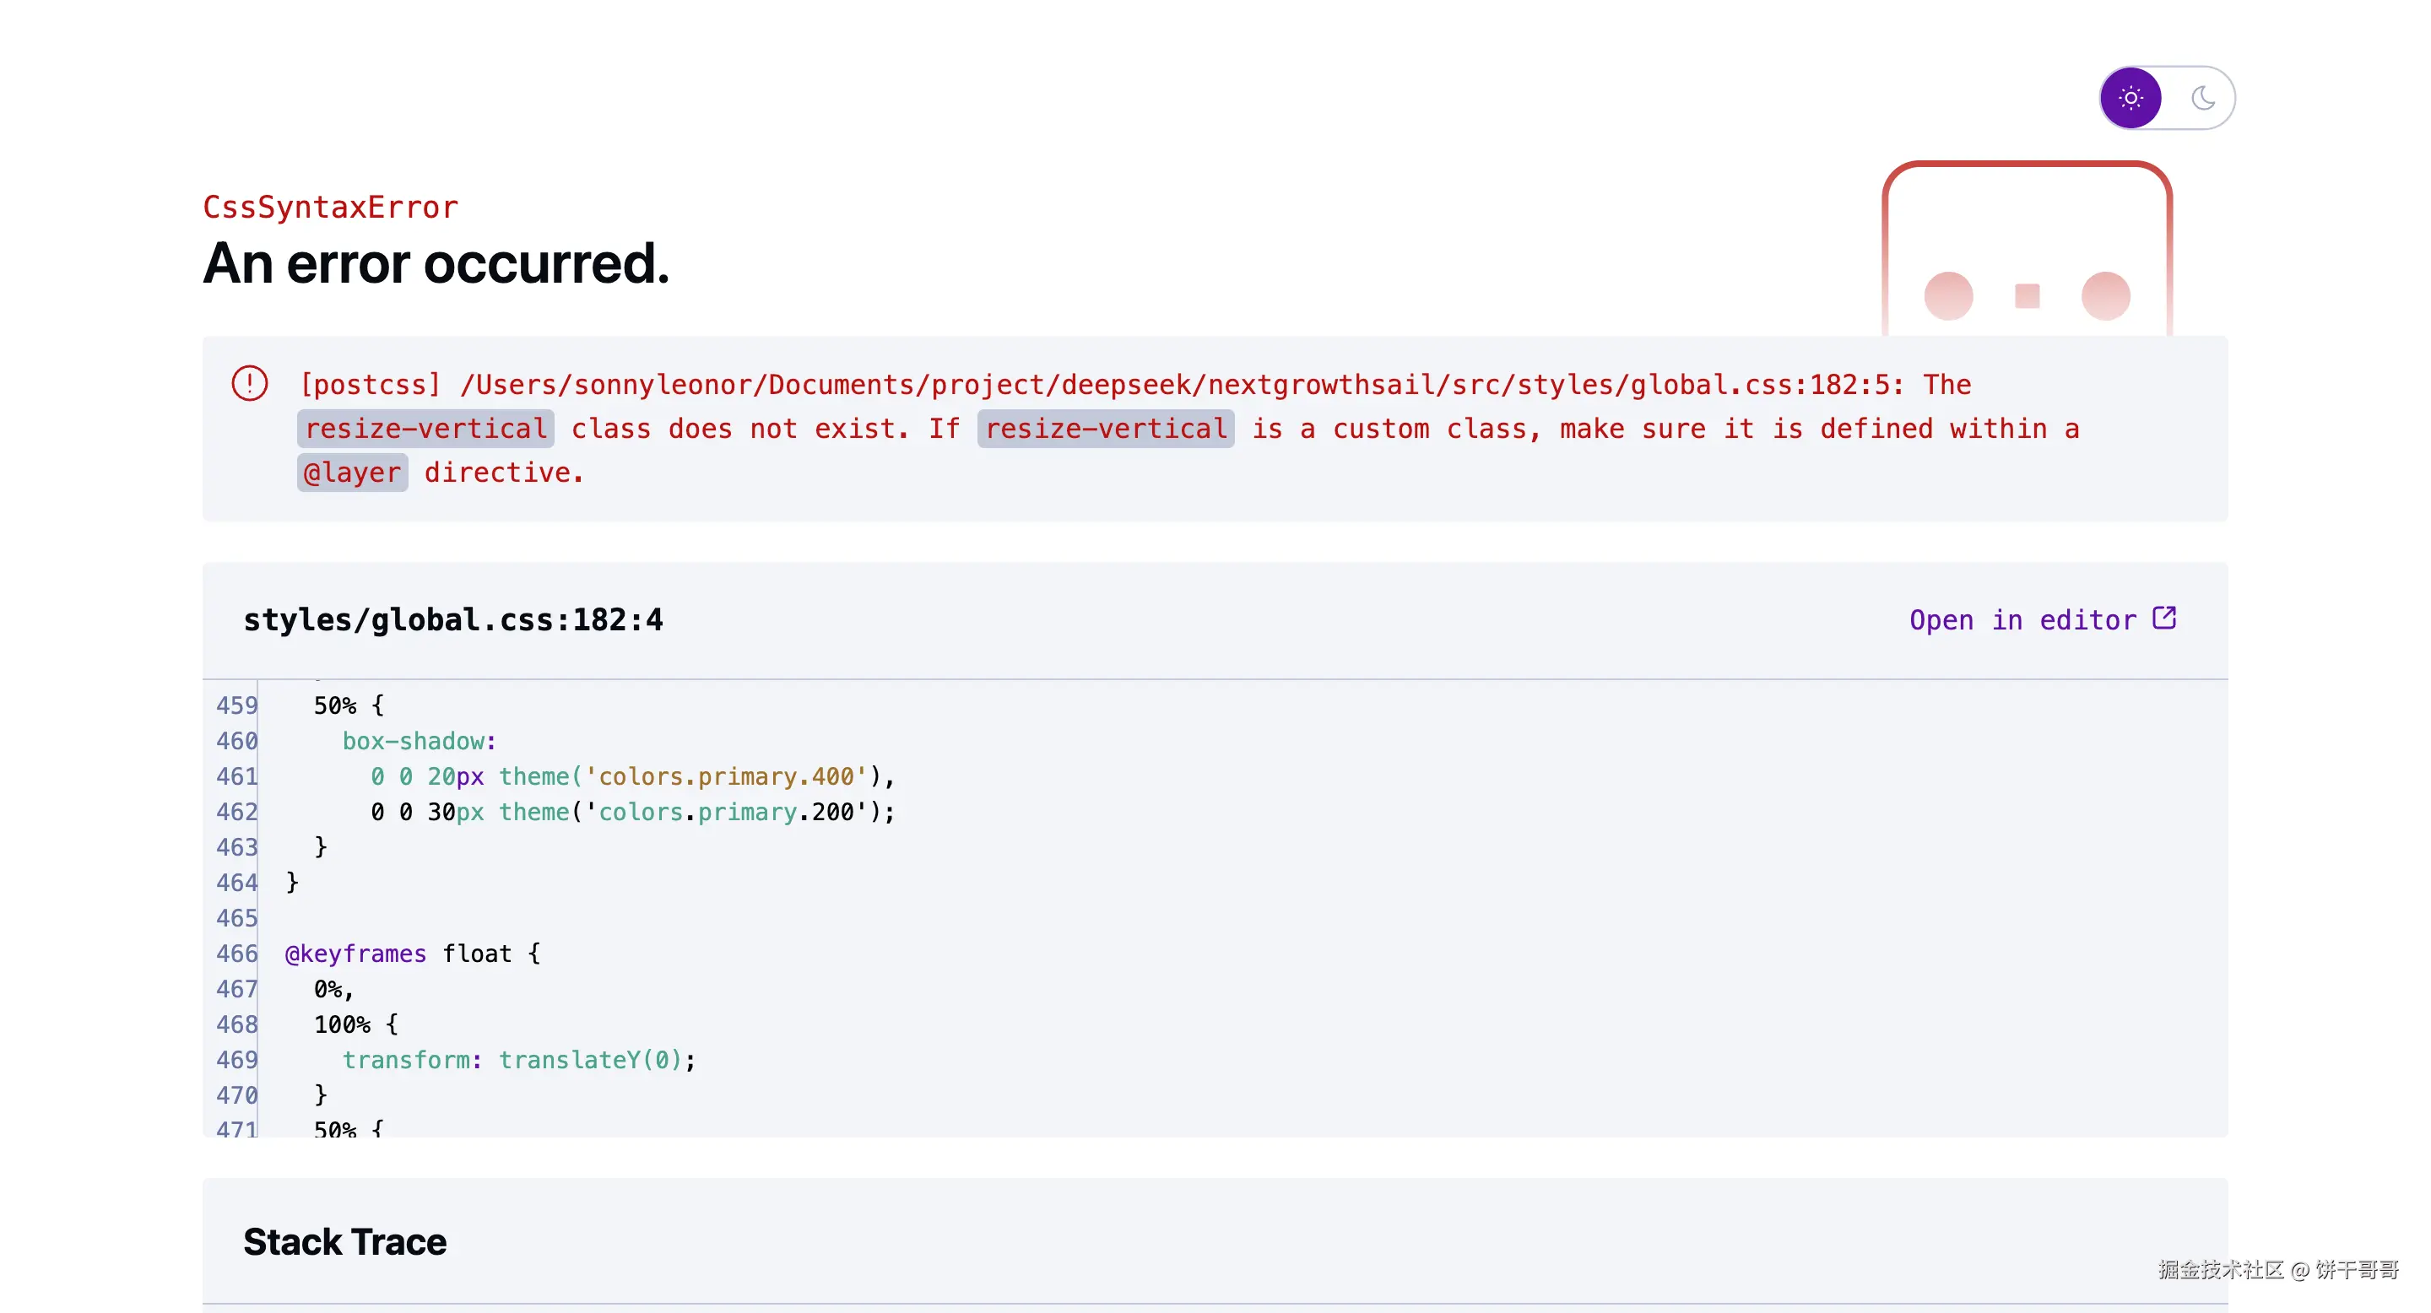Click the Stack Trace section header

pyautogui.click(x=344, y=1241)
